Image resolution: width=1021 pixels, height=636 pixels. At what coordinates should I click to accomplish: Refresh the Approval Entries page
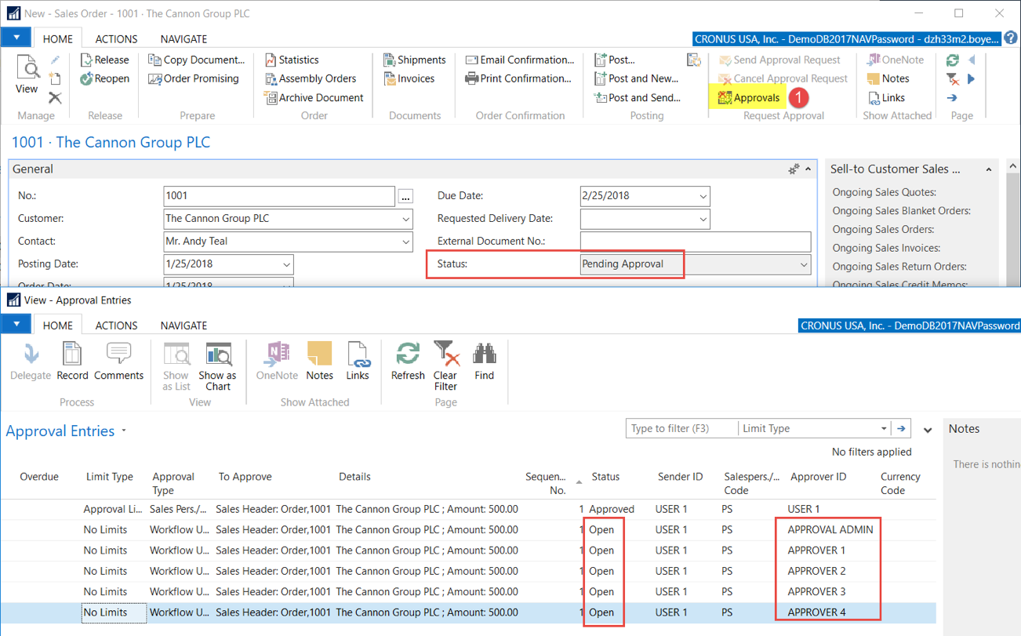pos(407,362)
